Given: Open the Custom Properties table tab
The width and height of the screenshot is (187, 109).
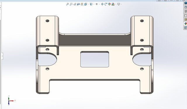Looking at the screenshot, I should [x=186, y=28].
